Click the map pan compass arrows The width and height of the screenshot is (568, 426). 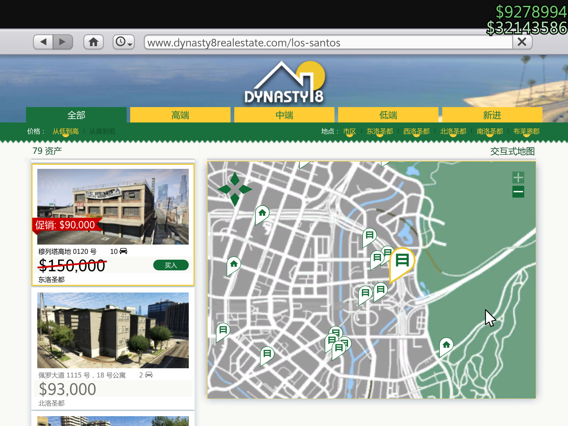[235, 189]
